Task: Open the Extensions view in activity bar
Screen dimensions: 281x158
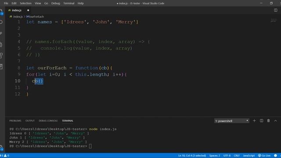Action: [1, 56]
